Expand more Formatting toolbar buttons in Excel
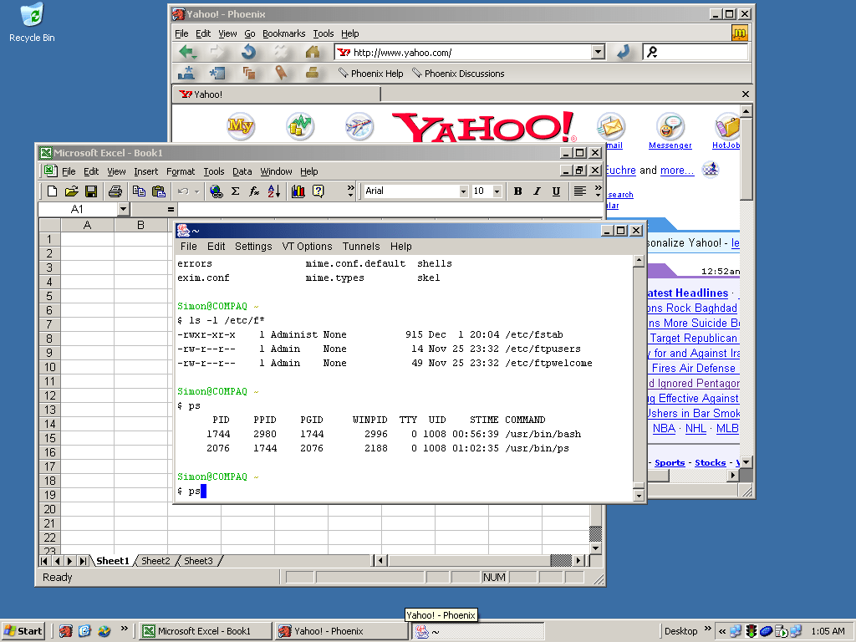 click(598, 191)
